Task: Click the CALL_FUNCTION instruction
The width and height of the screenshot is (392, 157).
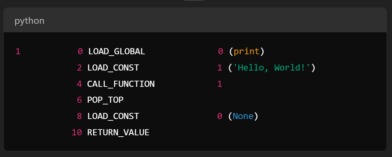Action: pos(121,84)
